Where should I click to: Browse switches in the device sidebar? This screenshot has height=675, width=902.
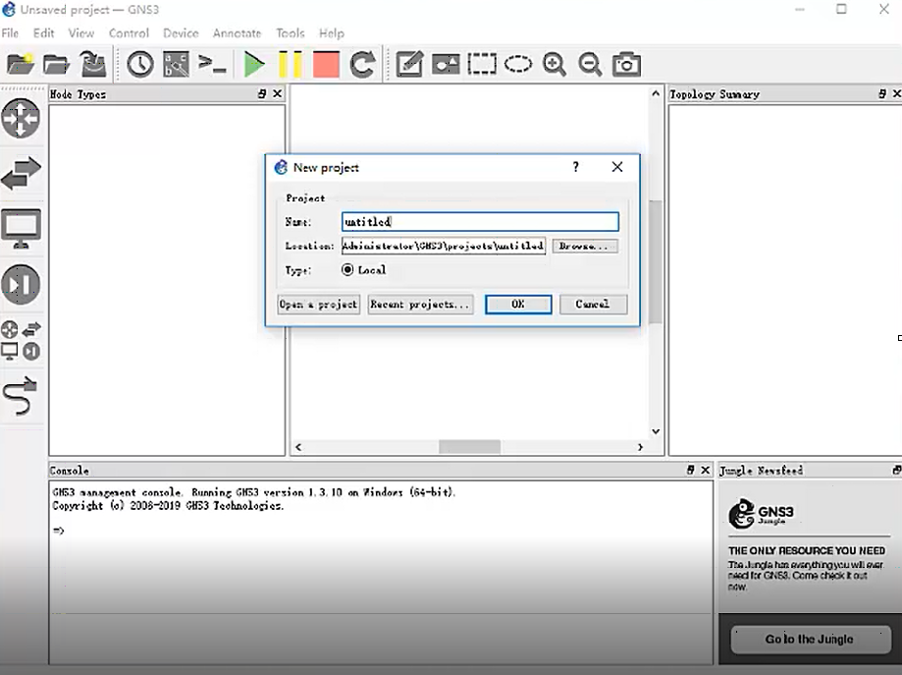[x=22, y=173]
